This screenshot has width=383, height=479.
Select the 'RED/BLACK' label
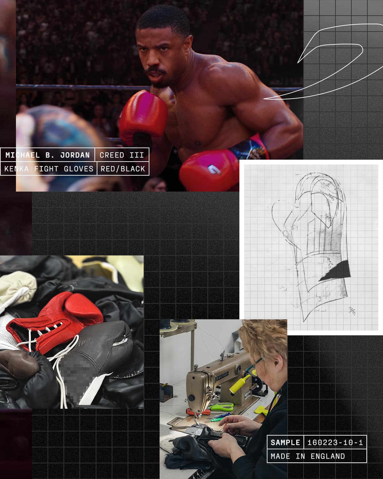[123, 169]
